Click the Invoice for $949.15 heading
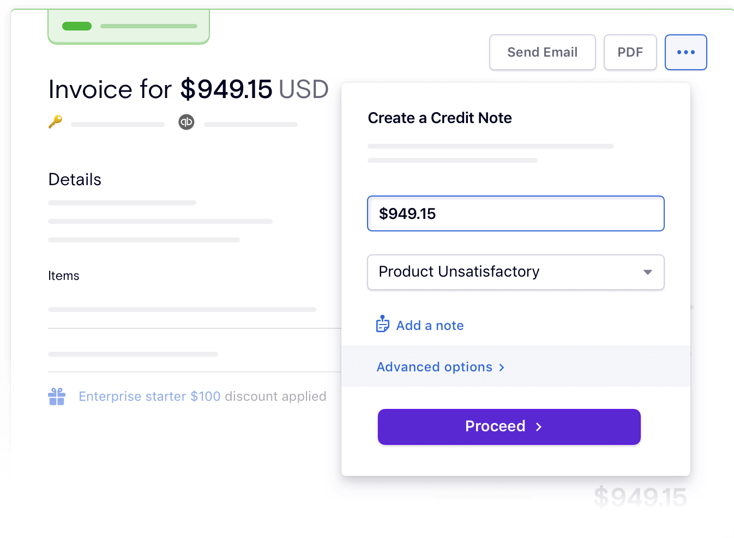 (188, 89)
